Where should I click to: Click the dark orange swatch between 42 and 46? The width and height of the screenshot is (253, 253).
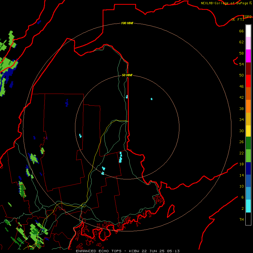coord(248,94)
